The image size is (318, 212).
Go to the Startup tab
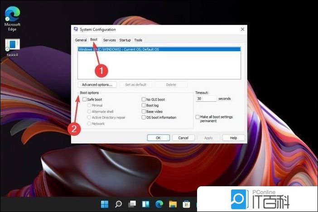(x=125, y=40)
